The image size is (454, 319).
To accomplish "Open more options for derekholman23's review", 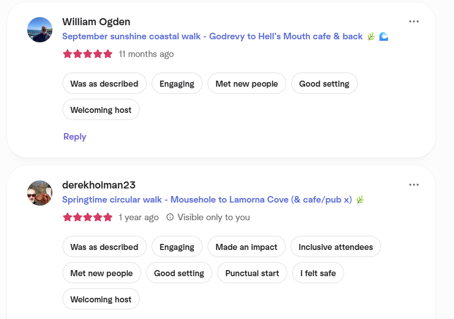I will click(414, 184).
